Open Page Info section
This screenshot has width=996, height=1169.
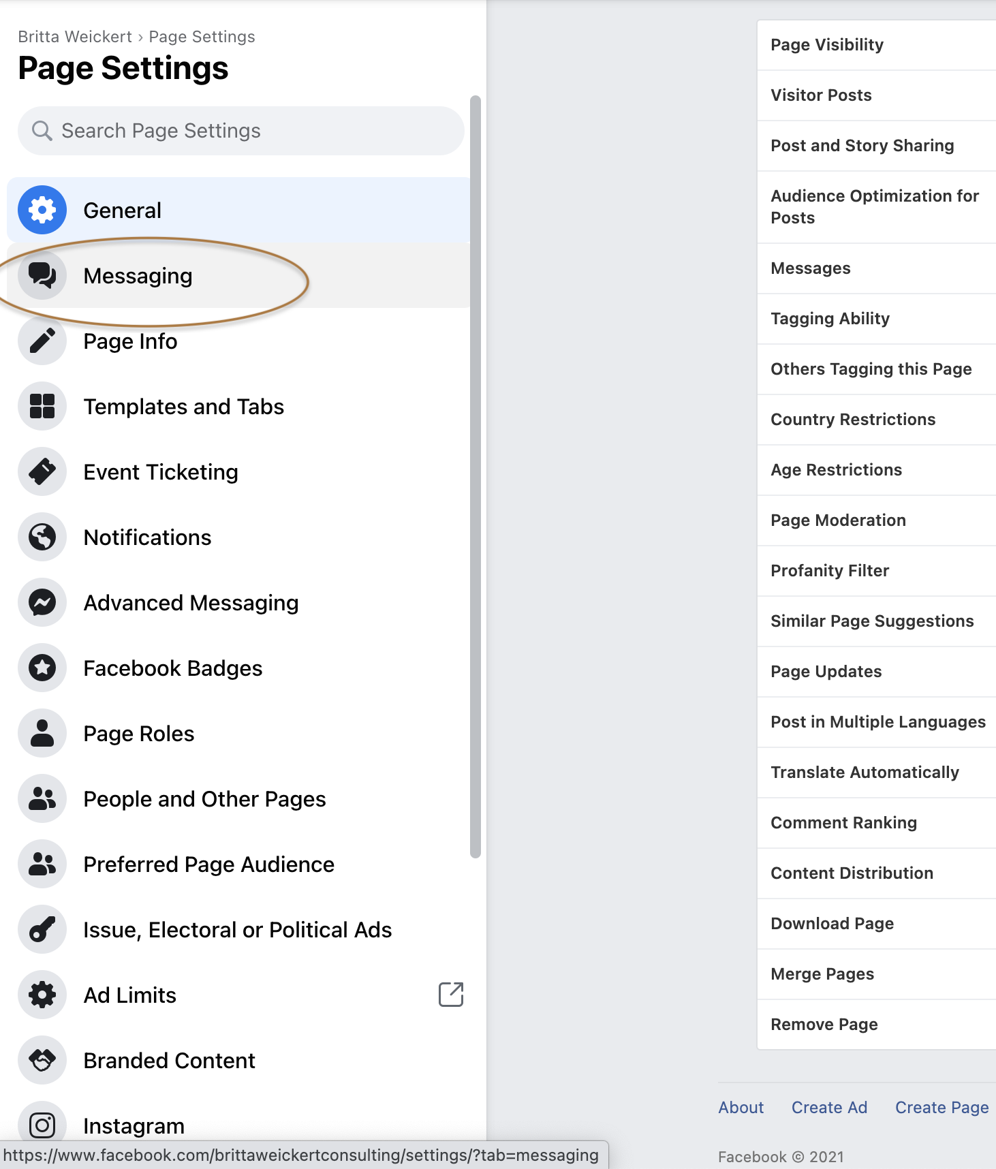(238, 341)
